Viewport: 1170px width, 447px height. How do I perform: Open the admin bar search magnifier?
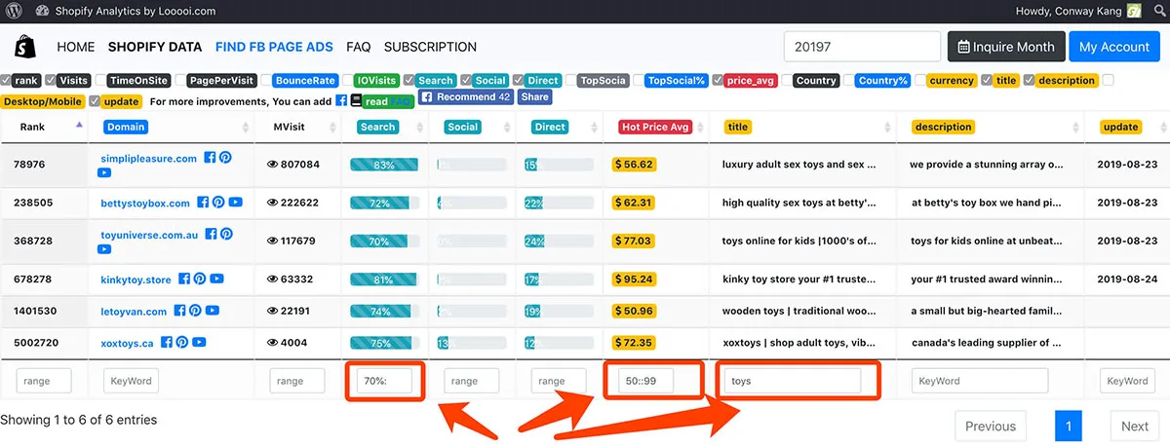pyautogui.click(x=1158, y=11)
